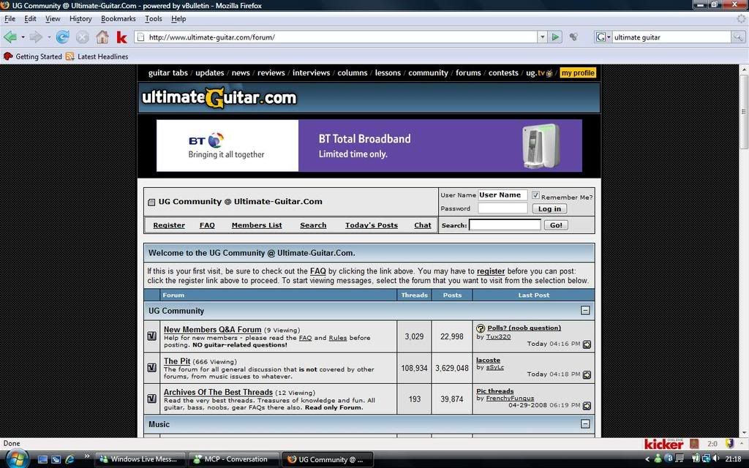The image size is (749, 468).
Task: Open the History menu
Action: coord(80,18)
